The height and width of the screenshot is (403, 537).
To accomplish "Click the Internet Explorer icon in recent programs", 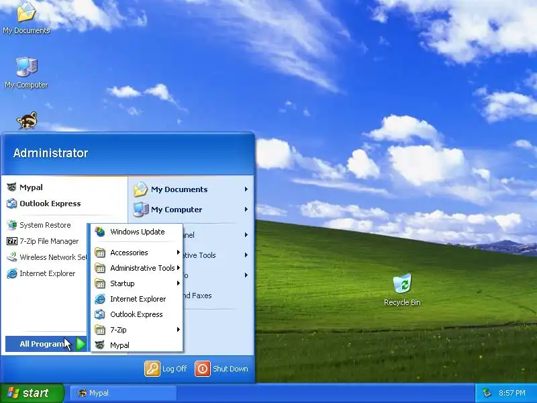I will (11, 273).
